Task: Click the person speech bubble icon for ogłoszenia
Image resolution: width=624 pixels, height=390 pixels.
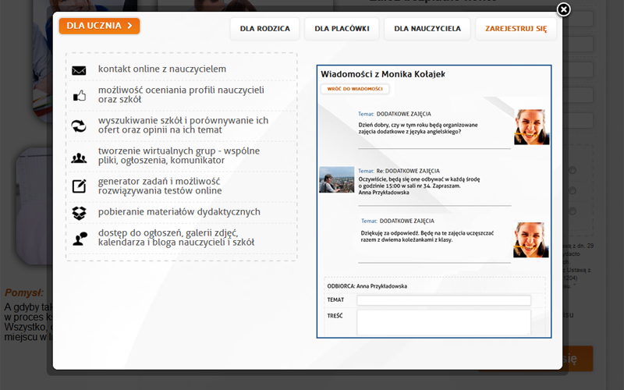Action: (80, 239)
